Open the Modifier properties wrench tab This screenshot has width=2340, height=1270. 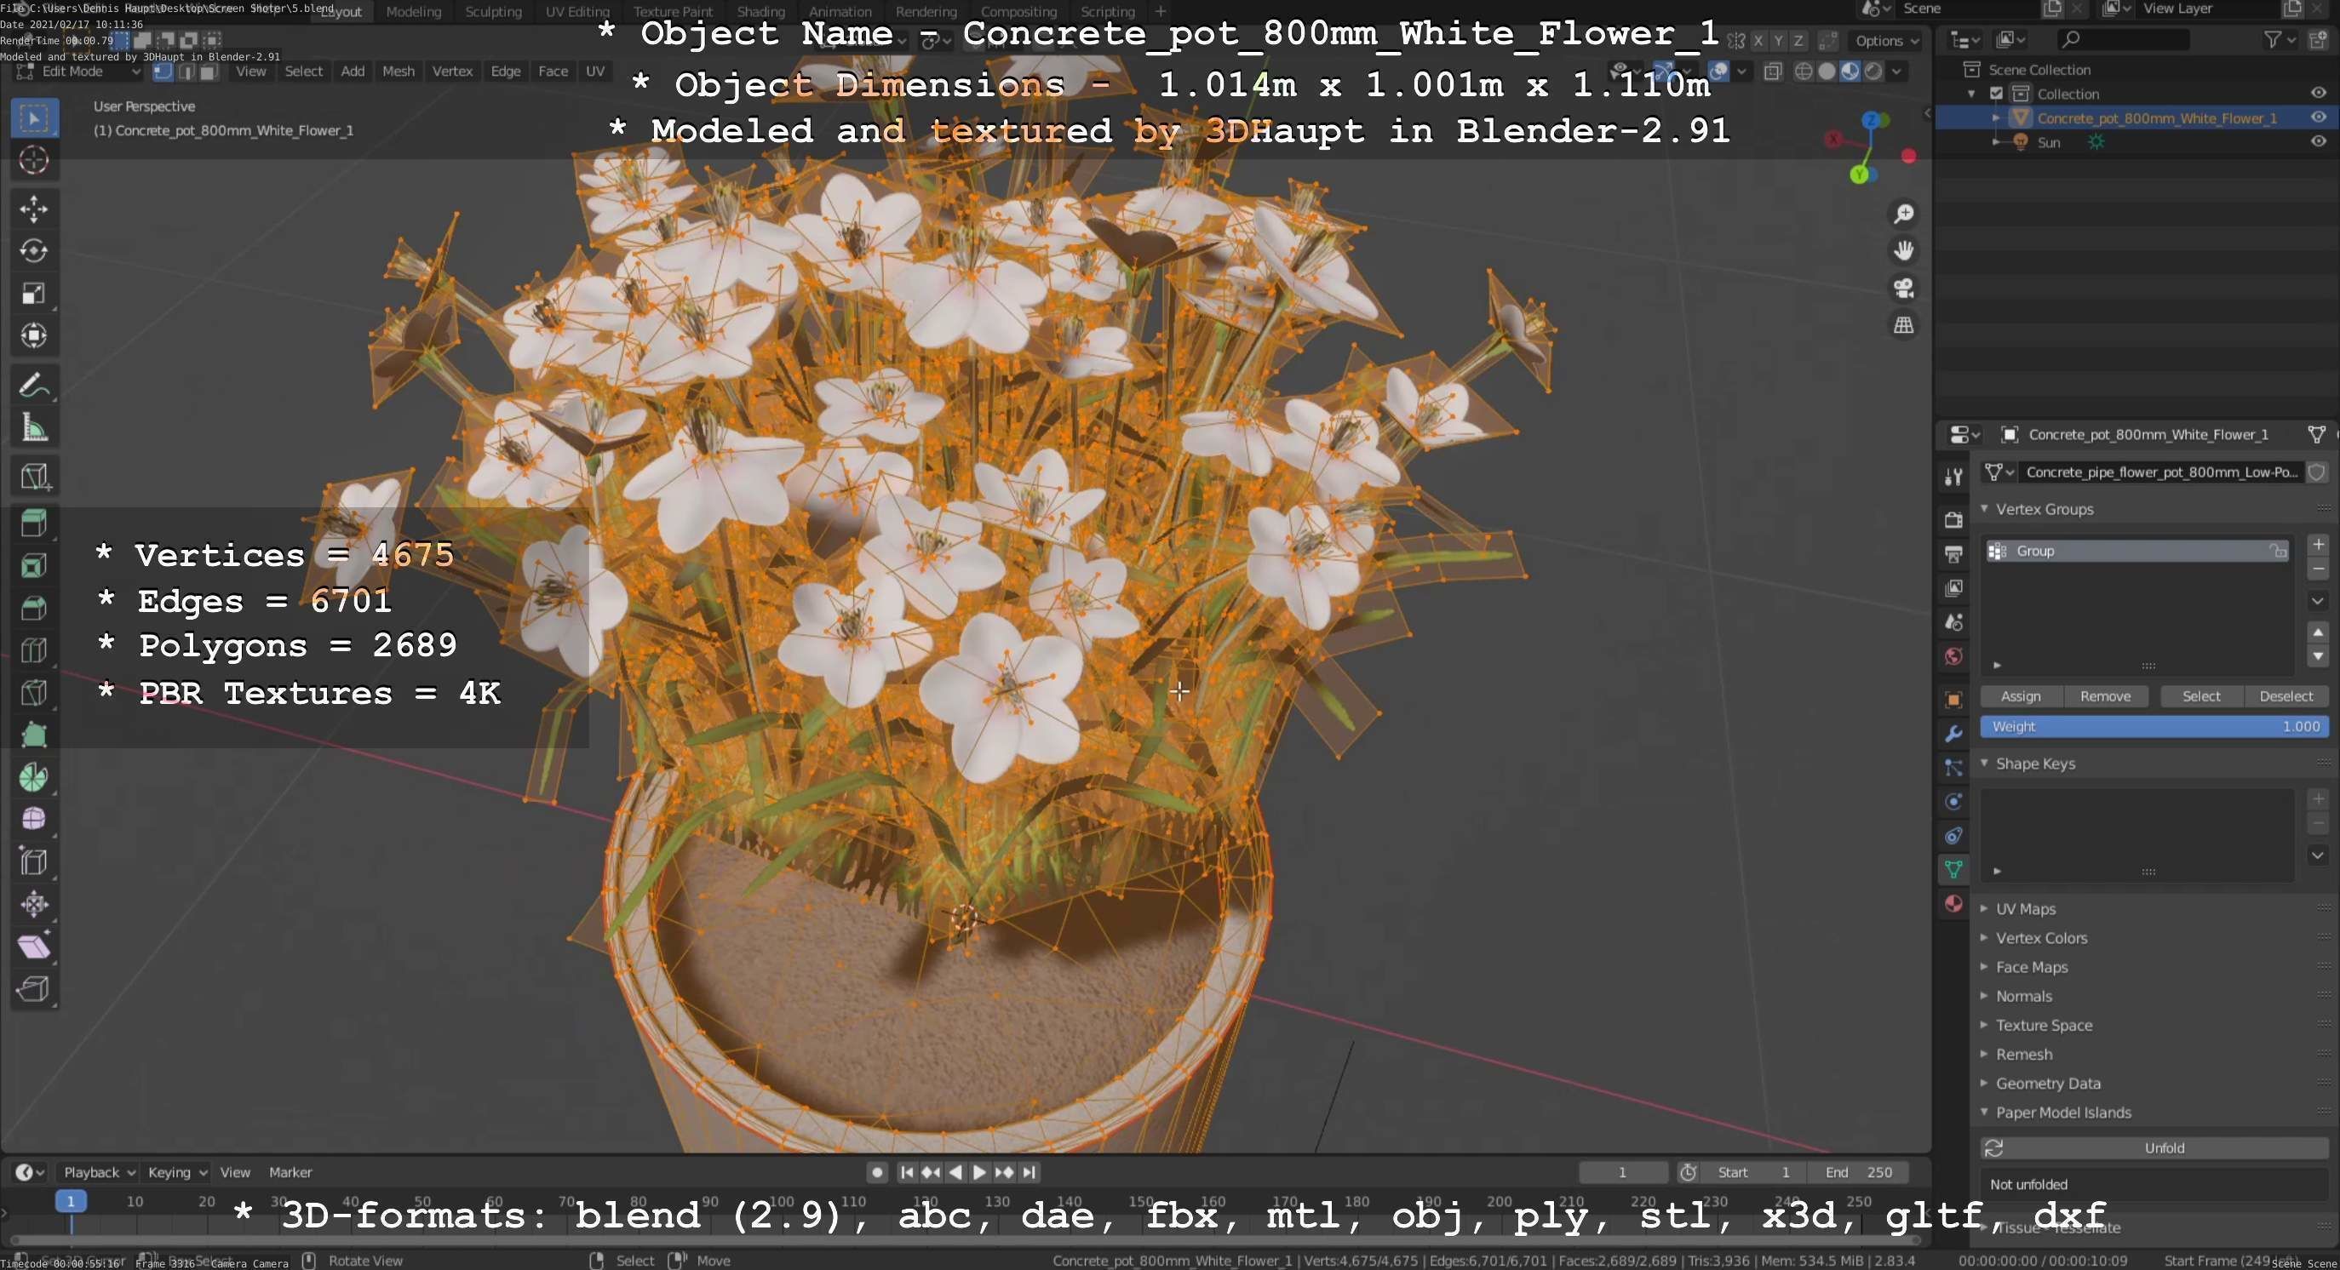1953,734
